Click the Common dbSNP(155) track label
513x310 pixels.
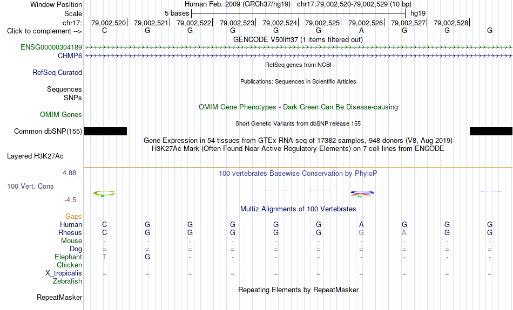click(x=48, y=132)
